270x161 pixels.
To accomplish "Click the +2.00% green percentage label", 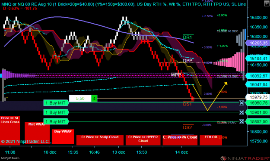I will click(x=222, y=15).
